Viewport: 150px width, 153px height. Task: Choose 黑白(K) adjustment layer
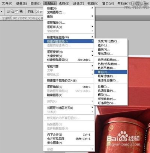[111, 72]
